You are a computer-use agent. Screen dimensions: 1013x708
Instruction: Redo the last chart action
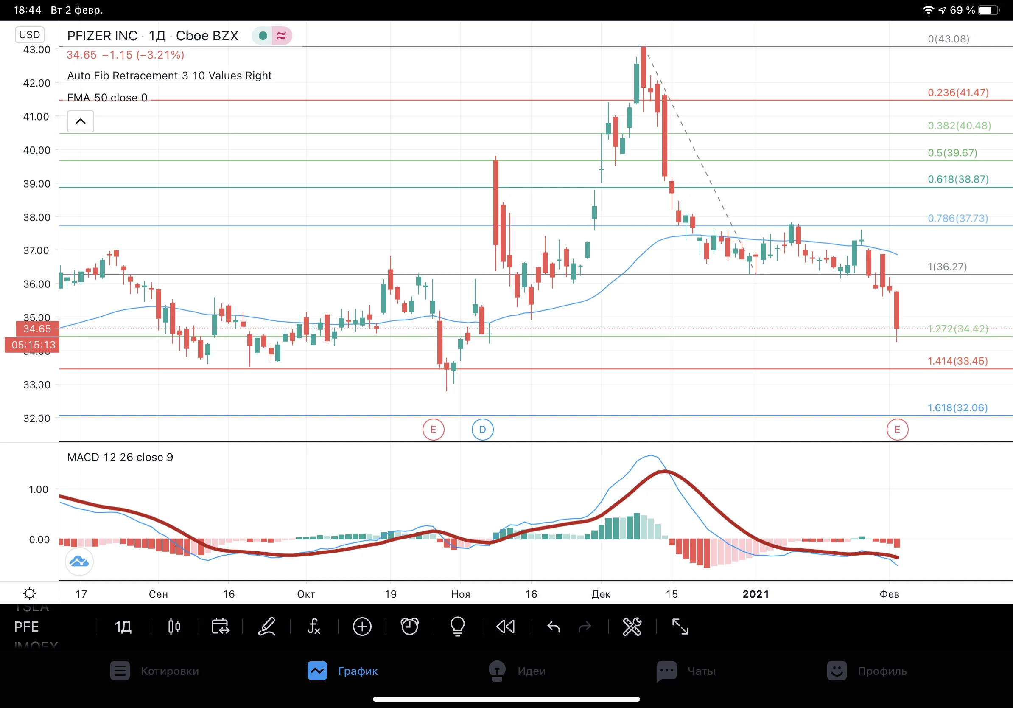(585, 627)
